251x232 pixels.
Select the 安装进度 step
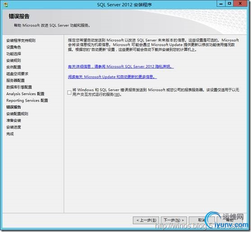click(x=14, y=127)
